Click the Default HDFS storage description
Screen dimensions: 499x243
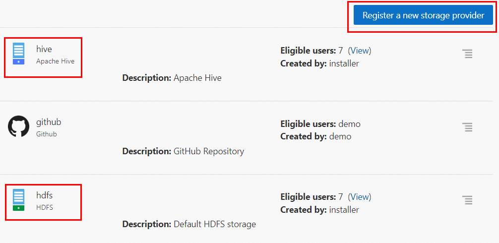pos(214,224)
